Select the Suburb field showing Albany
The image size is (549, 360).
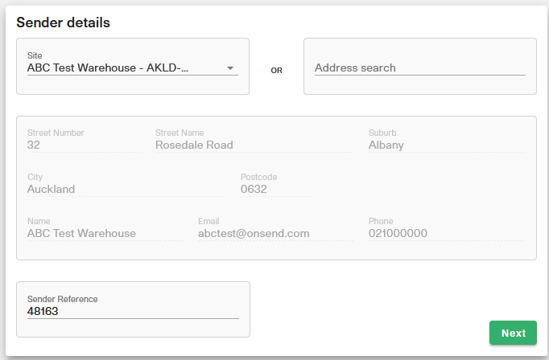pos(444,145)
